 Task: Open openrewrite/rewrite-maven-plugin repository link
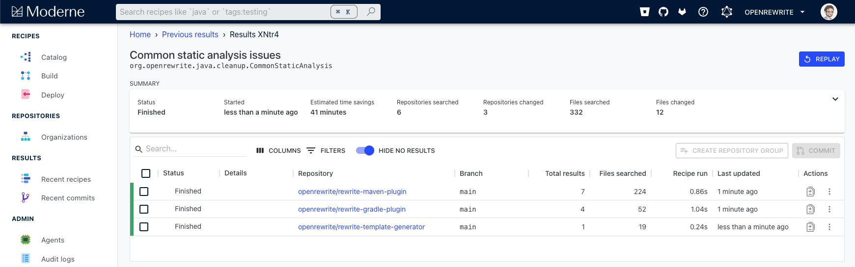click(x=352, y=192)
